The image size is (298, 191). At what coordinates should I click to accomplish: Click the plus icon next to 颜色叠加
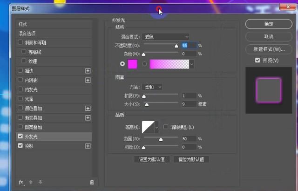point(88,109)
